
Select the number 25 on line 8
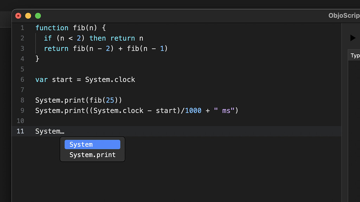tap(110, 100)
